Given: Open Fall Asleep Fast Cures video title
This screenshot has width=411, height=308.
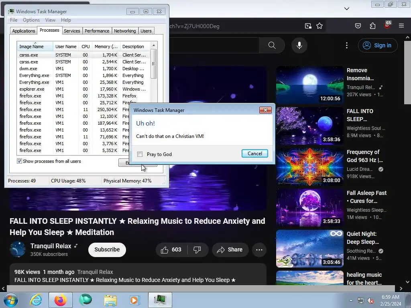Looking at the screenshot, I should tap(366, 197).
